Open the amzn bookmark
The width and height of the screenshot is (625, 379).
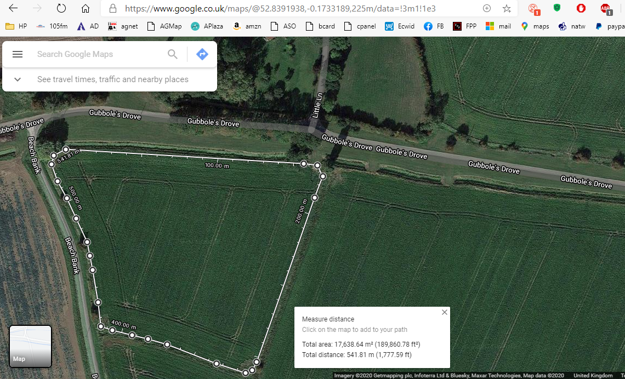tap(247, 26)
